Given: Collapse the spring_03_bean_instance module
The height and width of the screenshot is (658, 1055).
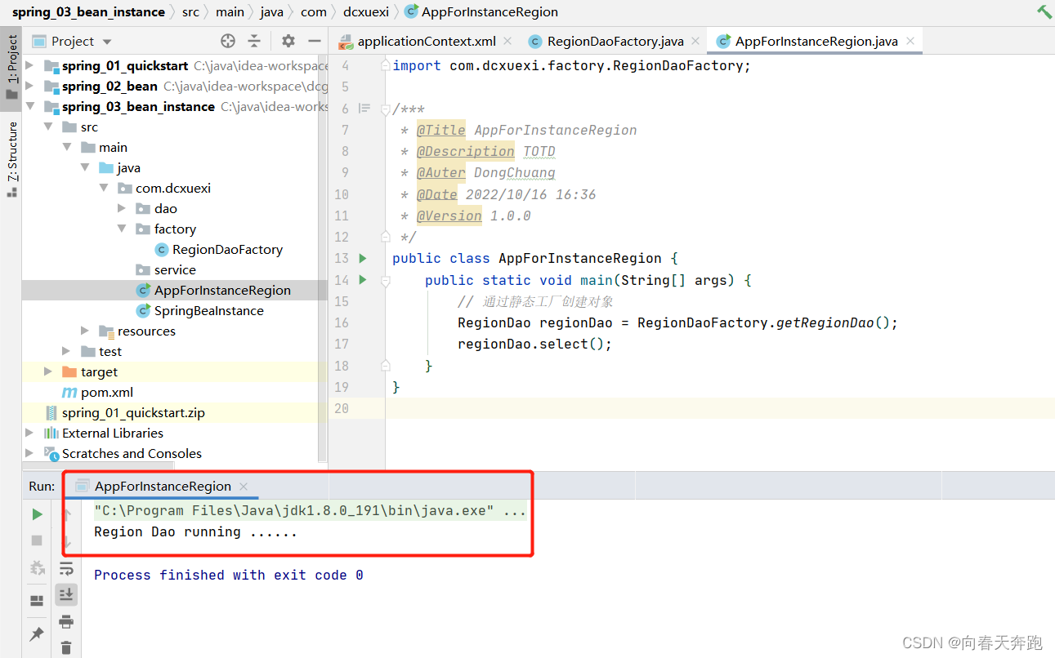Looking at the screenshot, I should 30,106.
